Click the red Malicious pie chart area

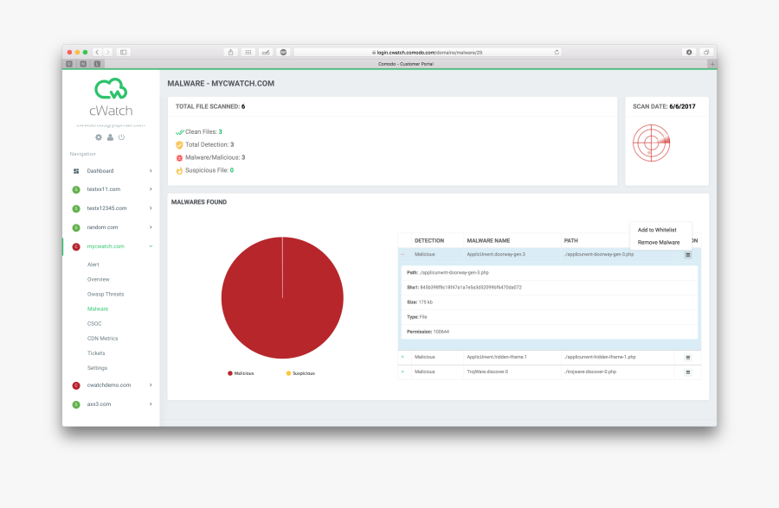pos(268,311)
